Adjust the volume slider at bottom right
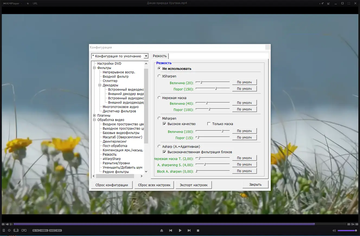 pyautogui.click(x=347, y=230)
